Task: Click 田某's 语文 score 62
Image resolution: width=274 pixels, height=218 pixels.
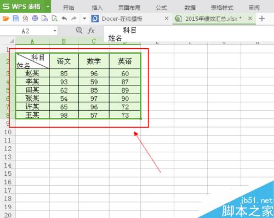Action: click(64, 90)
